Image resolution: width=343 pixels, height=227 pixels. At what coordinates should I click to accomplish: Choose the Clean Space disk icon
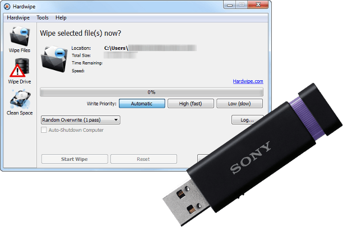20,99
